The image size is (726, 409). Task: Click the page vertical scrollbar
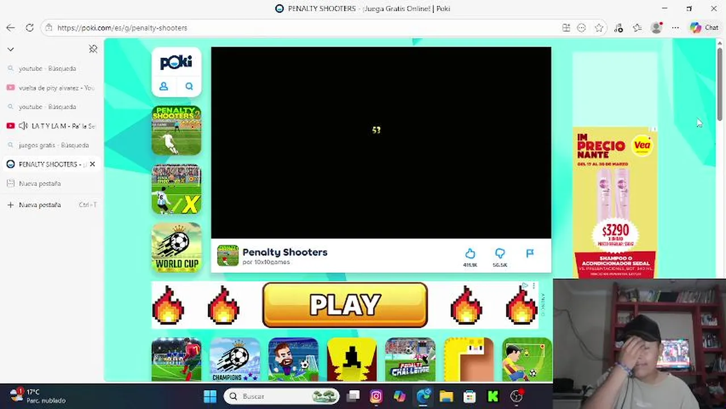click(x=720, y=85)
